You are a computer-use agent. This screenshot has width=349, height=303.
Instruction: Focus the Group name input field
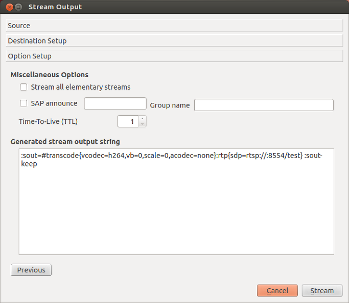point(264,105)
